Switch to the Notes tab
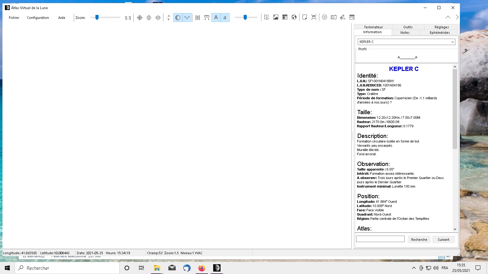488x274 pixels. (x=405, y=33)
